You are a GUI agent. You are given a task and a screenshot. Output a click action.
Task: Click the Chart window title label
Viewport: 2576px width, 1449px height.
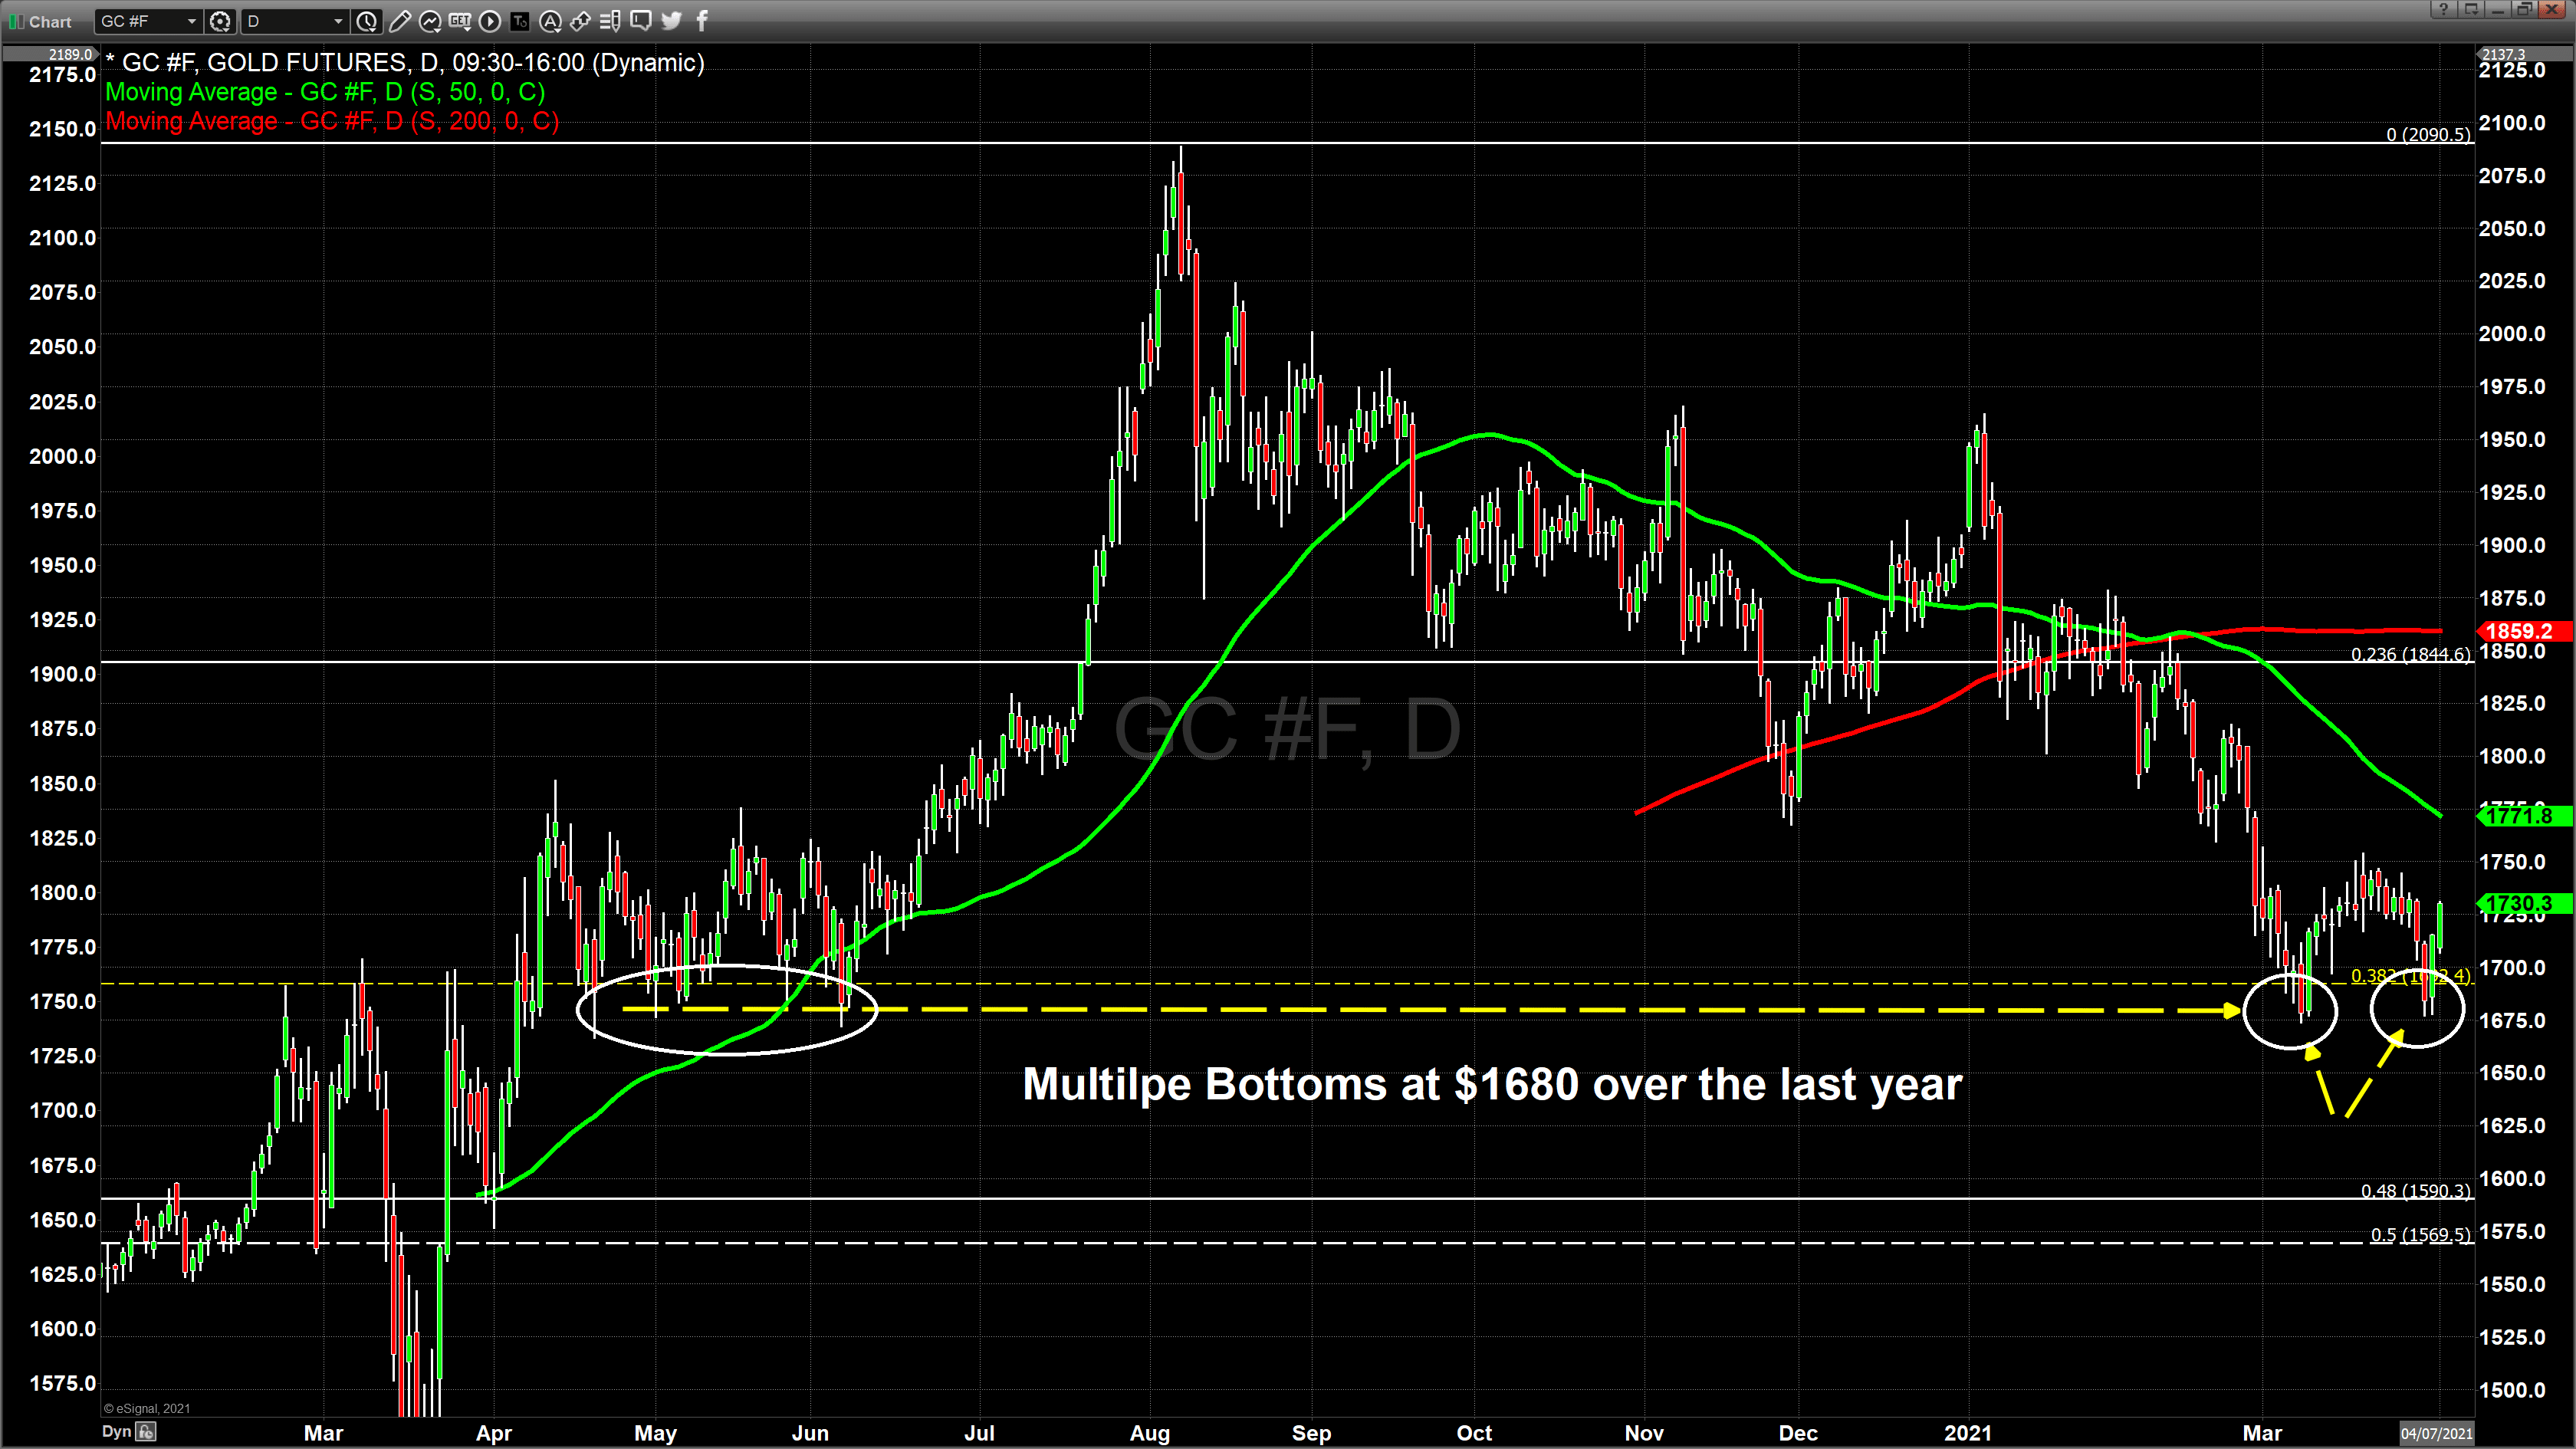[50, 21]
